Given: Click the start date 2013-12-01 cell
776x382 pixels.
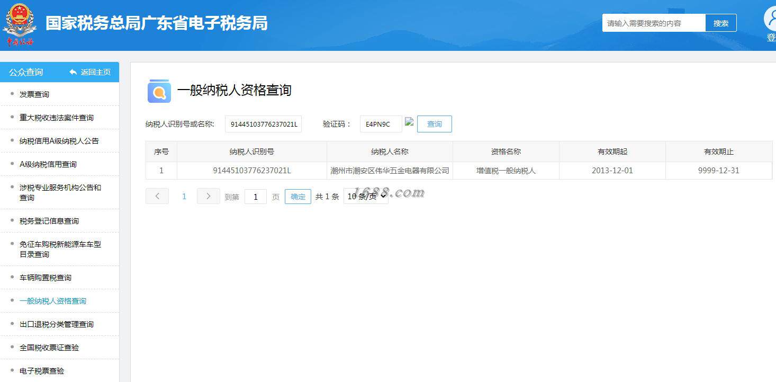Looking at the screenshot, I should (x=612, y=171).
